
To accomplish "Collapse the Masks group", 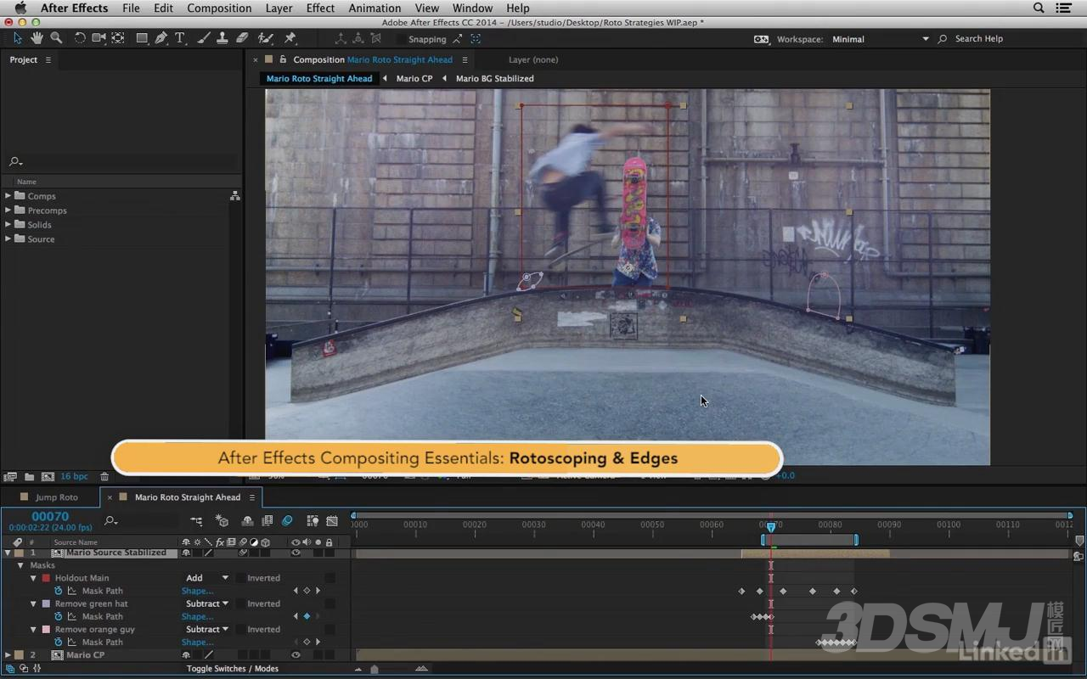I will coord(20,565).
